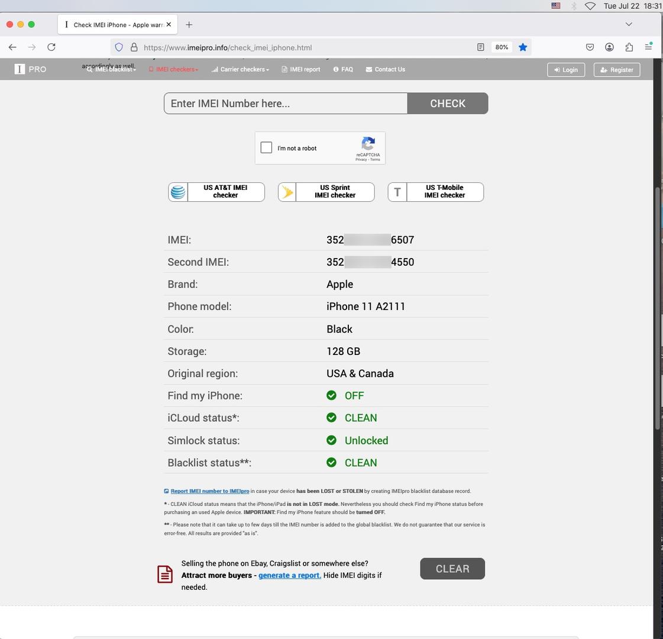Click the reCAPTCHA logo
Screen dimensions: 663x639
368,144
